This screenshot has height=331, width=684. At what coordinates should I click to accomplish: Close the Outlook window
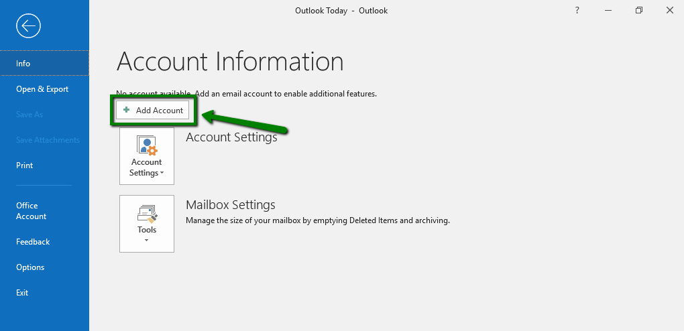click(x=669, y=11)
